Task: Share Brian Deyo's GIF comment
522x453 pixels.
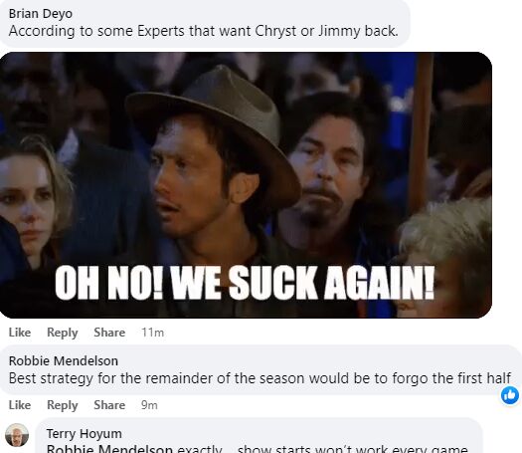Action: [x=109, y=333]
